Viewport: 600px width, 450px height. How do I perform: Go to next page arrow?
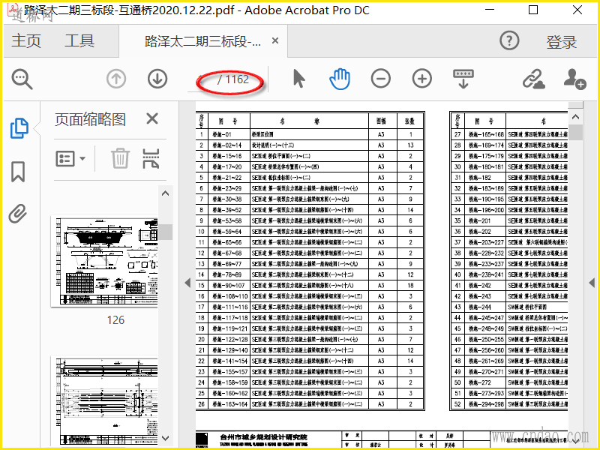[x=157, y=79]
